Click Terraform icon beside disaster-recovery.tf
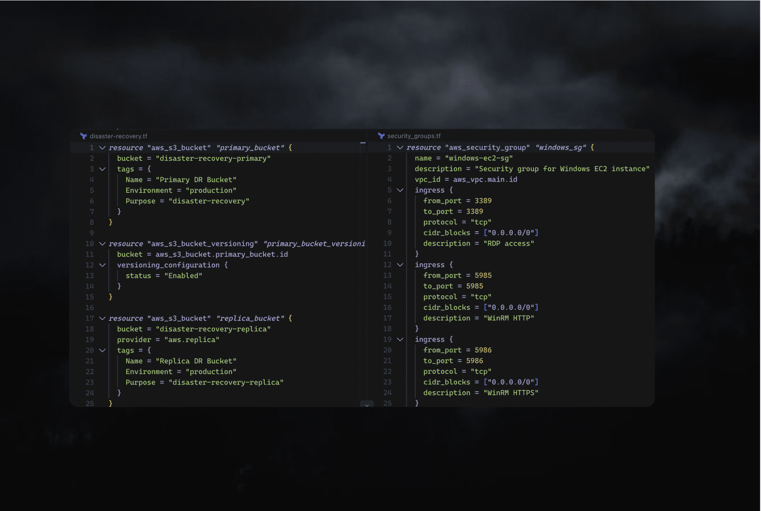 (x=84, y=136)
